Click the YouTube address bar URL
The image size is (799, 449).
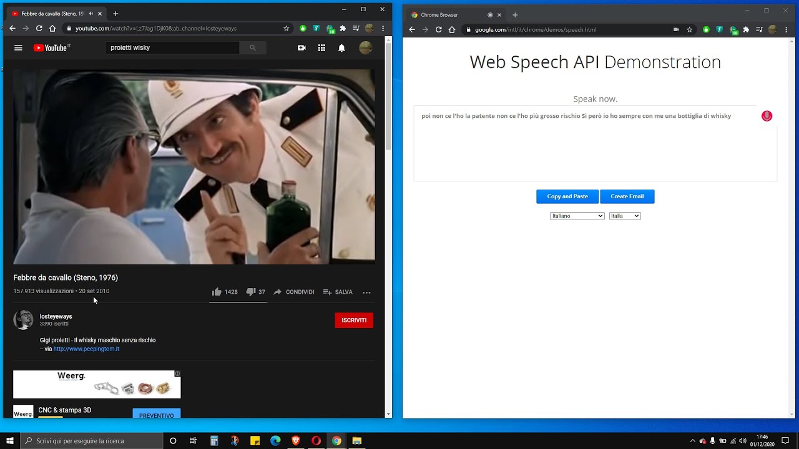(x=156, y=29)
